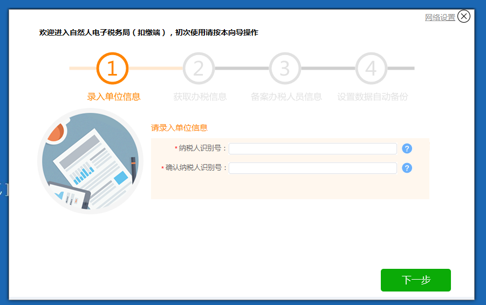Click the help icon beside 确认纳税人识别号
Image resolution: width=486 pixels, height=305 pixels.
(407, 168)
